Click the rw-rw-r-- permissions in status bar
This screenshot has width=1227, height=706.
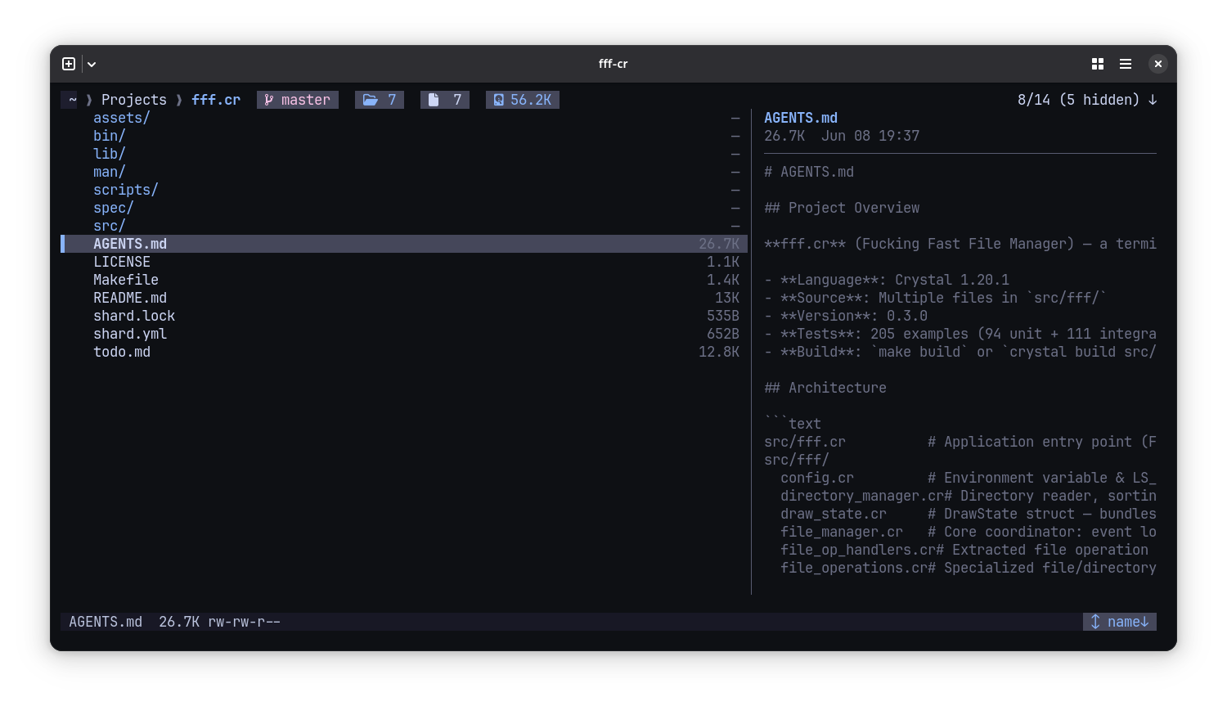pos(244,622)
